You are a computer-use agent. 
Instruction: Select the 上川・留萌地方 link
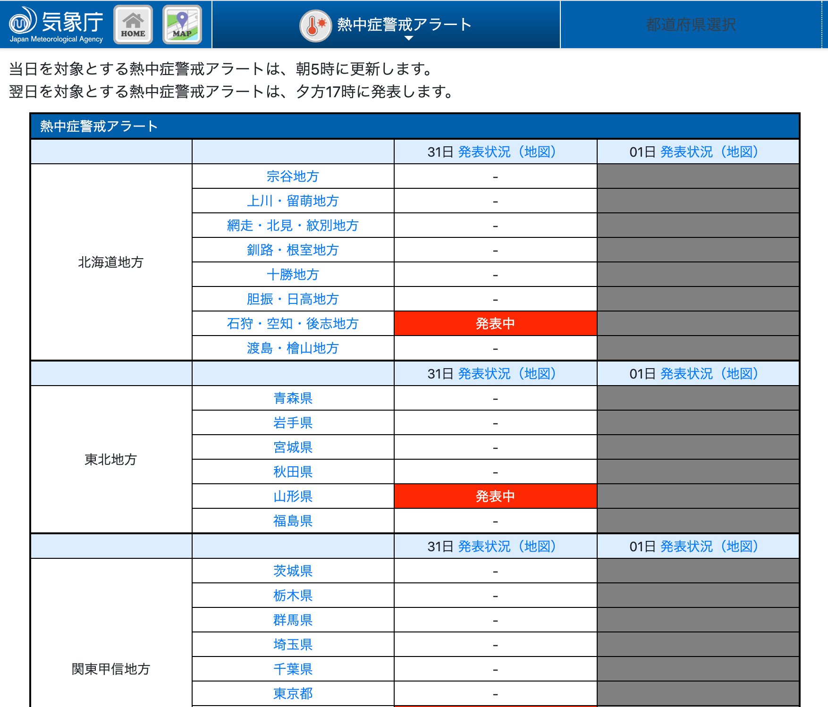click(293, 201)
